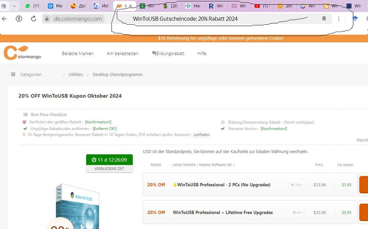Open the three-dot page menu
The width and height of the screenshot is (368, 229).
(339, 19)
